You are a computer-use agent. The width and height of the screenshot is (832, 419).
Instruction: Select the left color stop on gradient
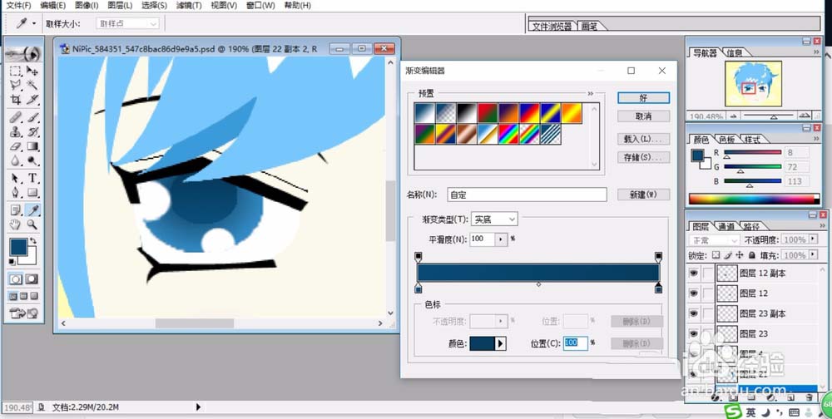pos(418,288)
